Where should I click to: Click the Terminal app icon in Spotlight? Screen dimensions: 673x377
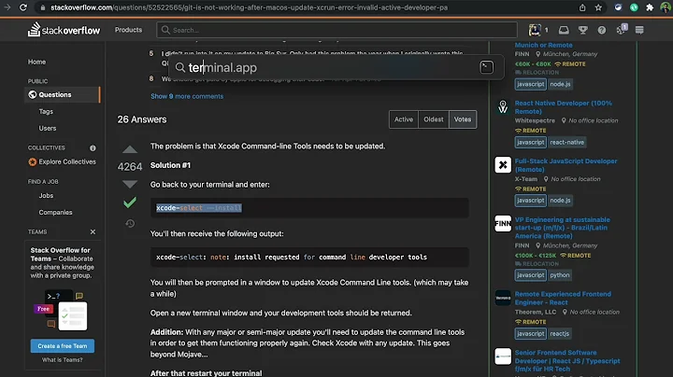486,67
